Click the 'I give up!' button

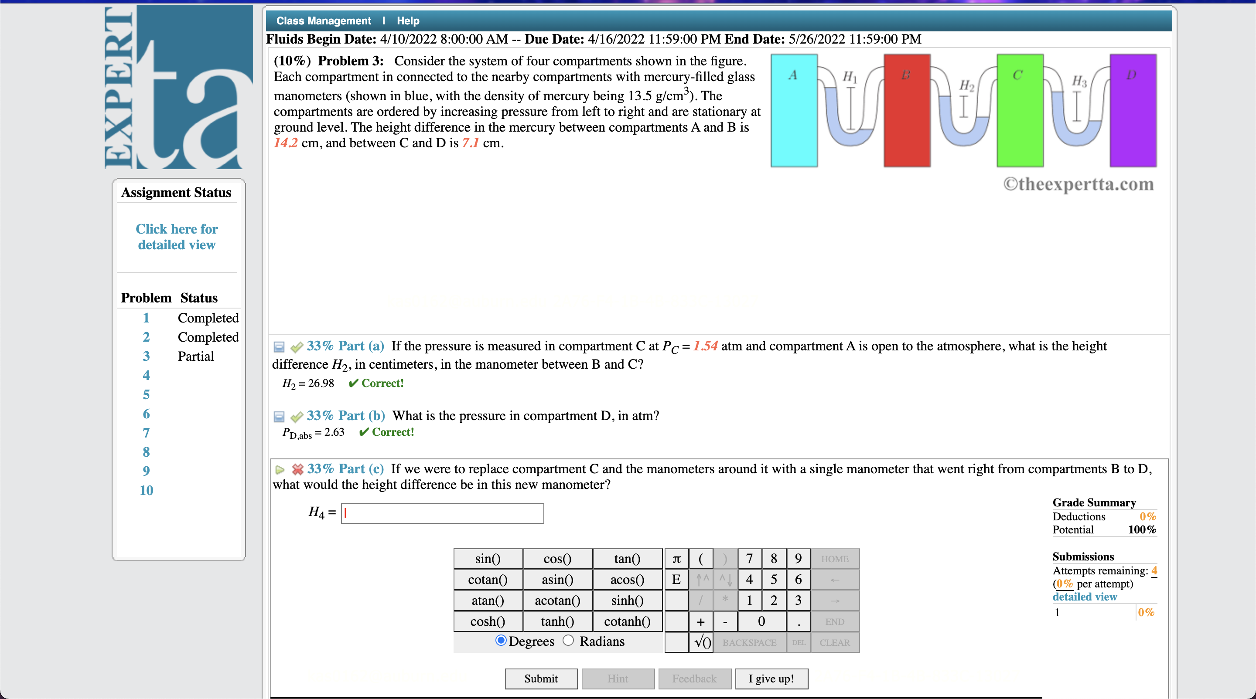[x=771, y=679]
